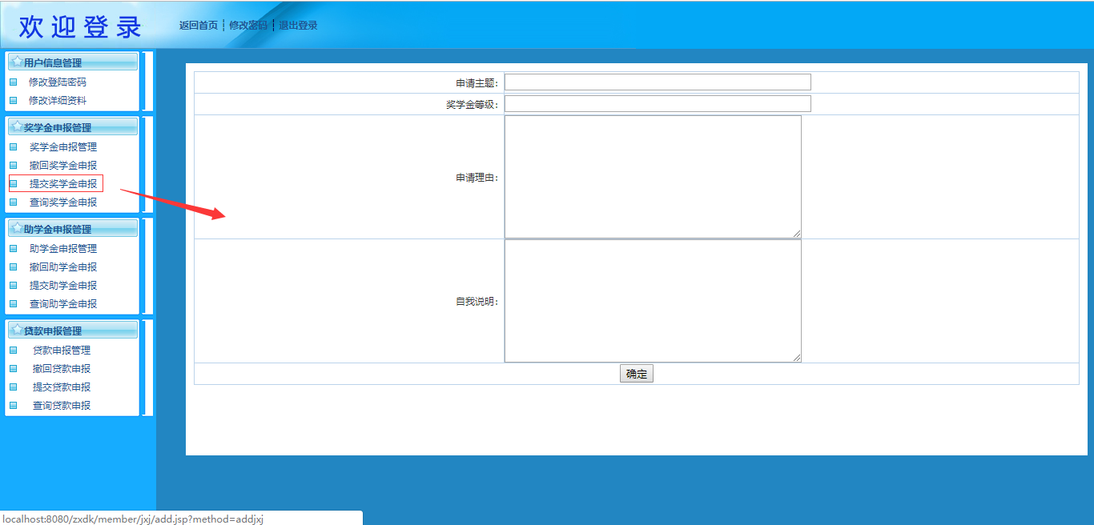
Task: Click the star icon beside 贷款申报管理 header
Action: (17, 330)
